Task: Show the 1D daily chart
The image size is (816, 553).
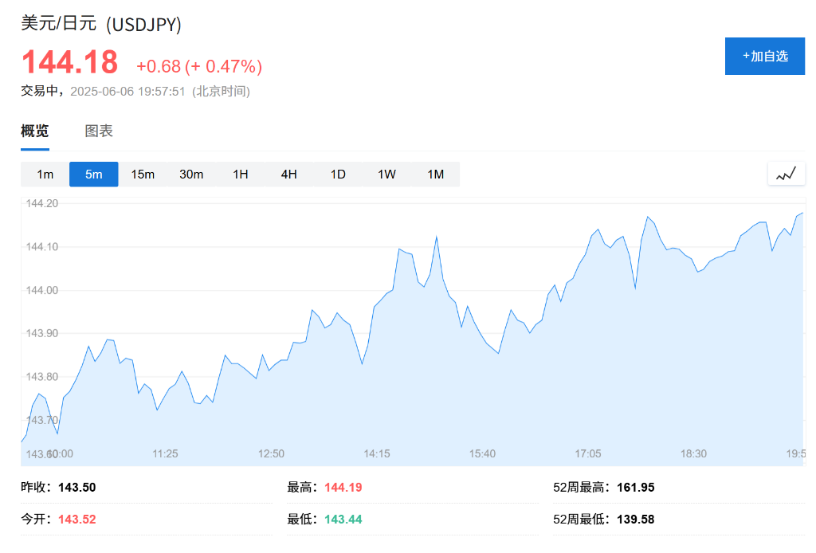Action: click(338, 175)
